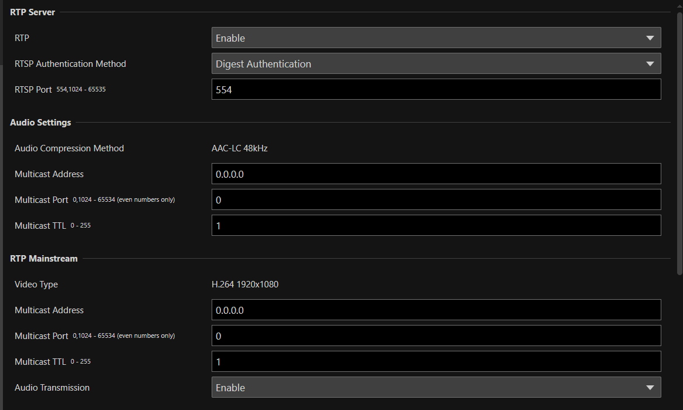The width and height of the screenshot is (683, 410).
Task: Select the RTSP Port input field
Action: pos(436,89)
